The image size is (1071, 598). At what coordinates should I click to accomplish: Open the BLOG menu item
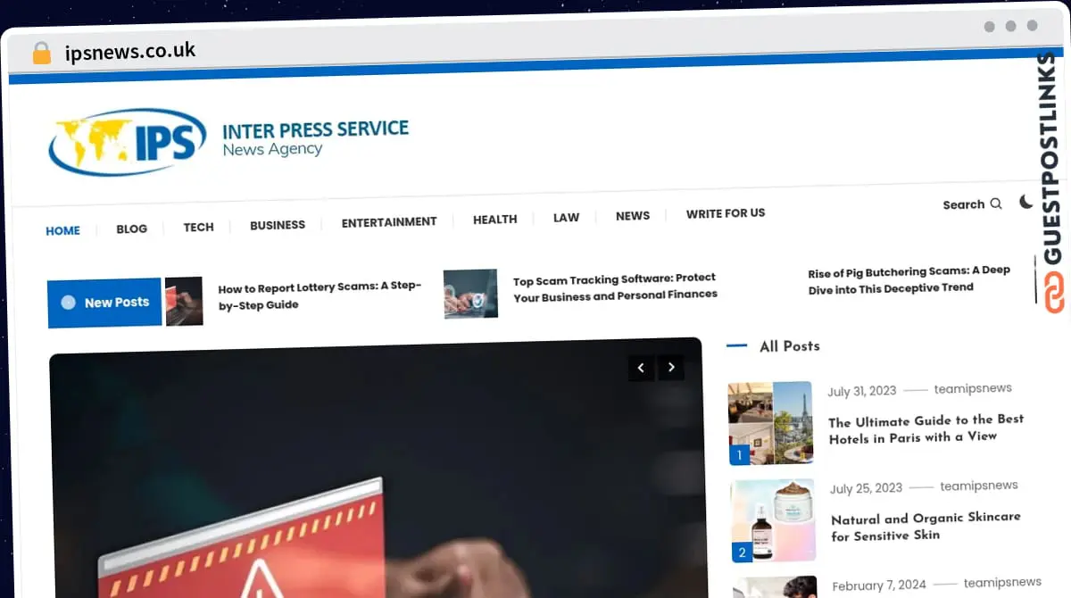pos(131,228)
